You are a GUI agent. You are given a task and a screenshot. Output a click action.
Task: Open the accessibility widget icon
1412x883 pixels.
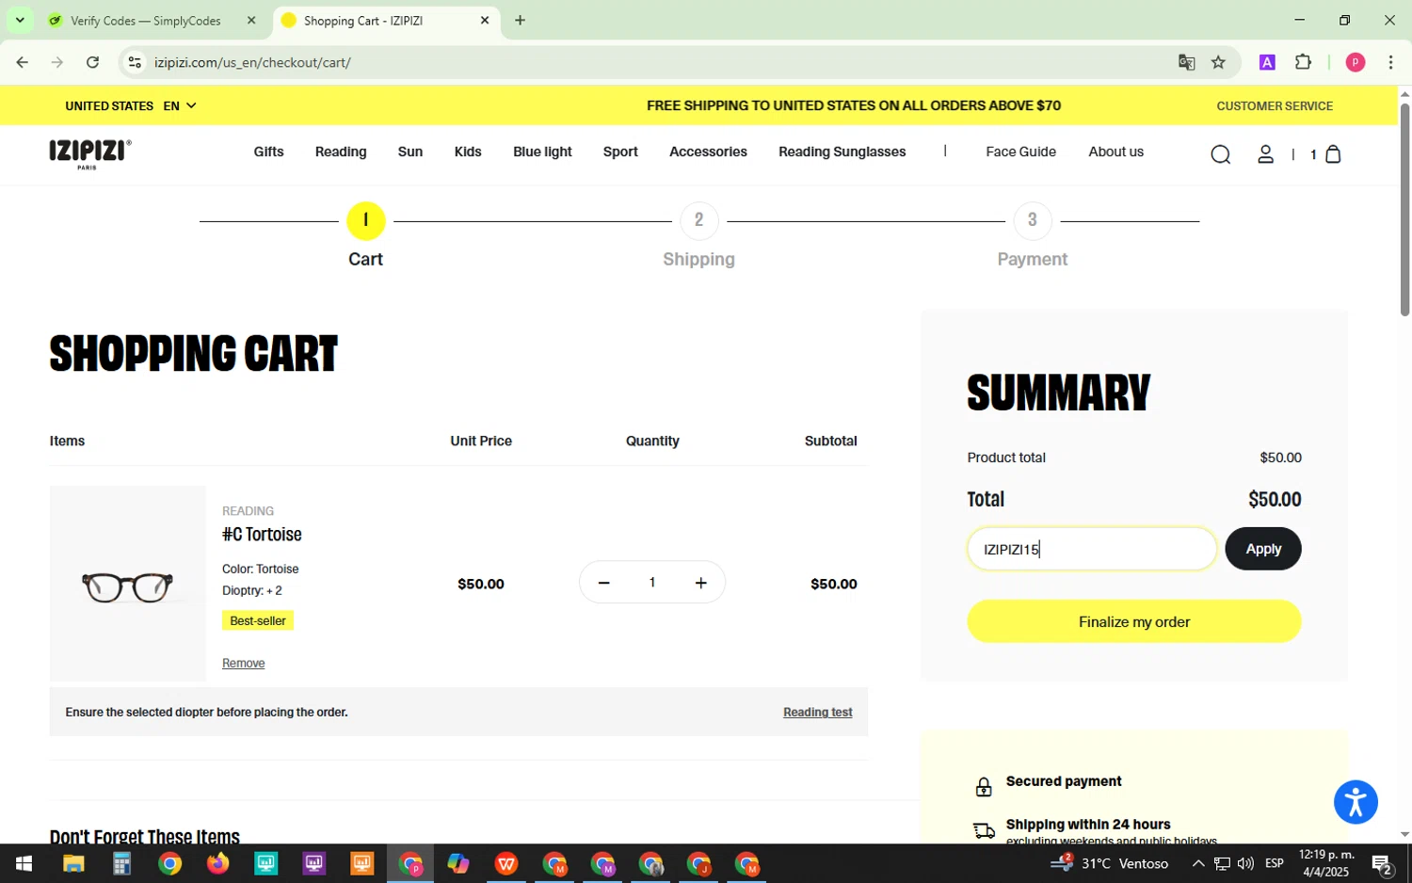pos(1356,802)
